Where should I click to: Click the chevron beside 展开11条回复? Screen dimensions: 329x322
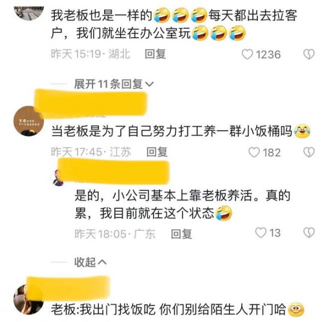tap(150, 84)
